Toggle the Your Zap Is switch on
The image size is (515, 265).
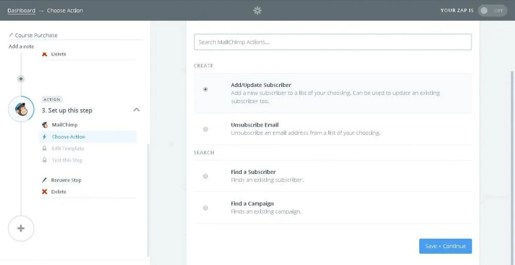pos(492,10)
